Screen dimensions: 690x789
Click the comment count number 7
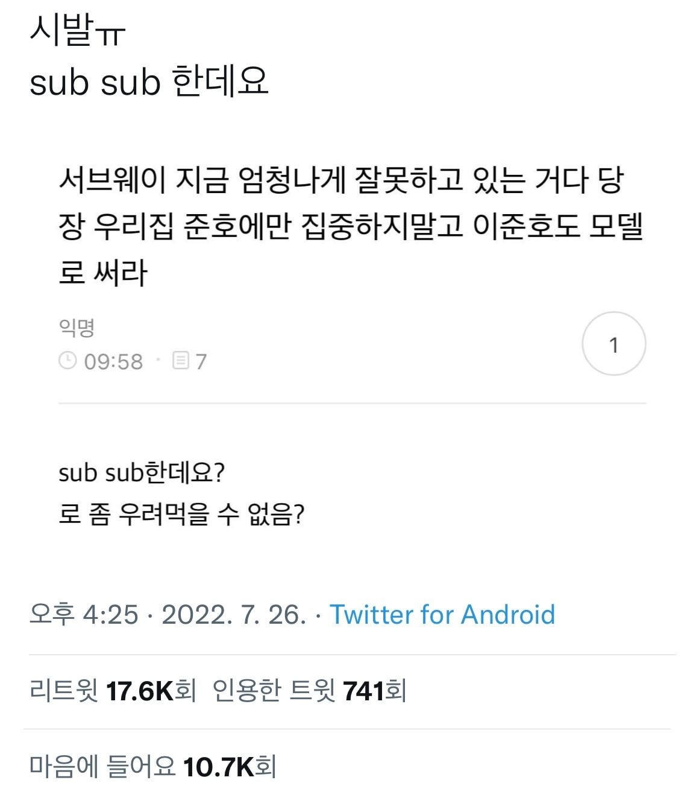(201, 362)
